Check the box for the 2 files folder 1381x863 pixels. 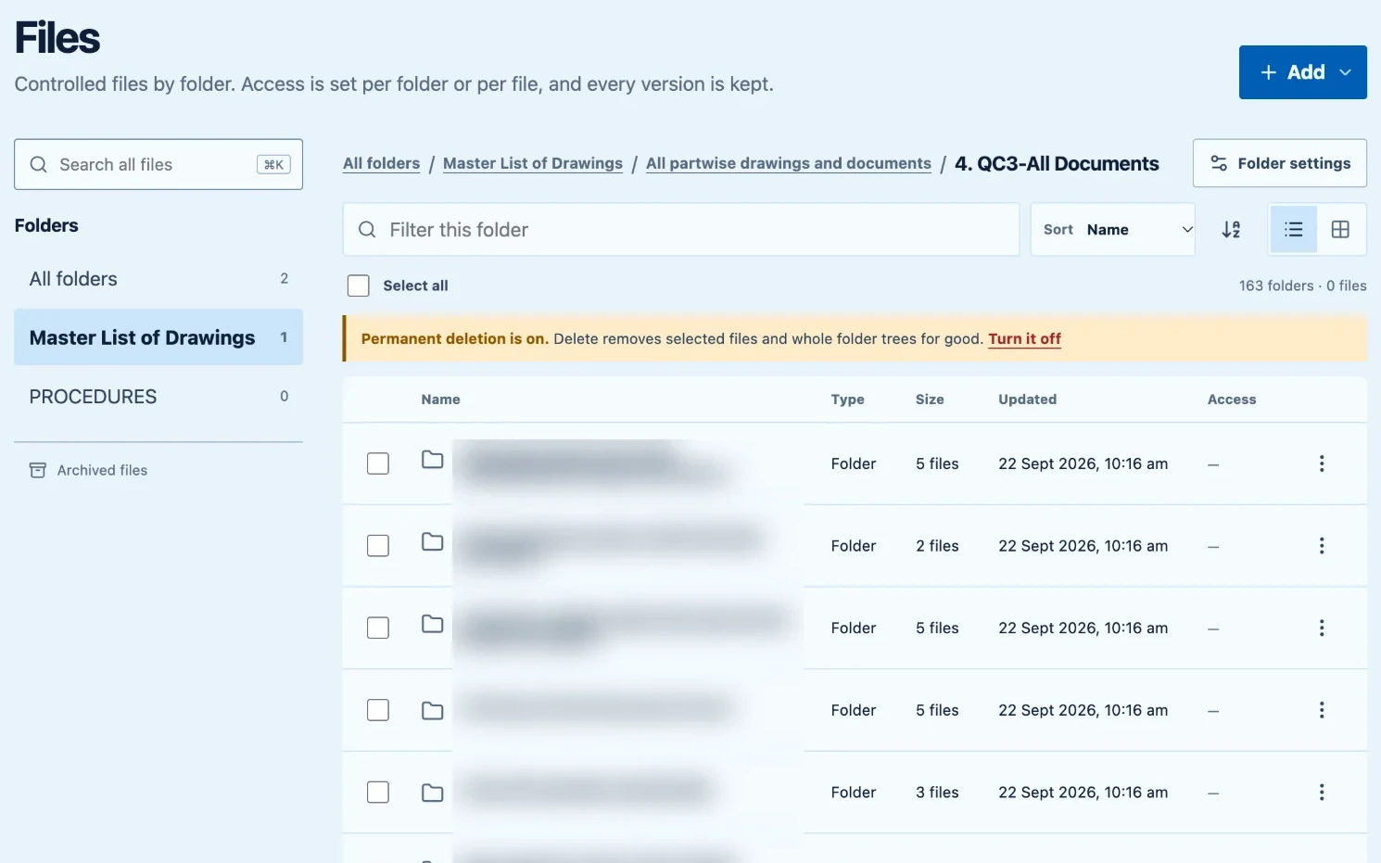(x=378, y=546)
